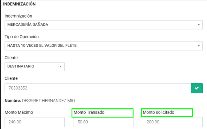Select the Monto Máximo field showing 240.00

(x=34, y=122)
